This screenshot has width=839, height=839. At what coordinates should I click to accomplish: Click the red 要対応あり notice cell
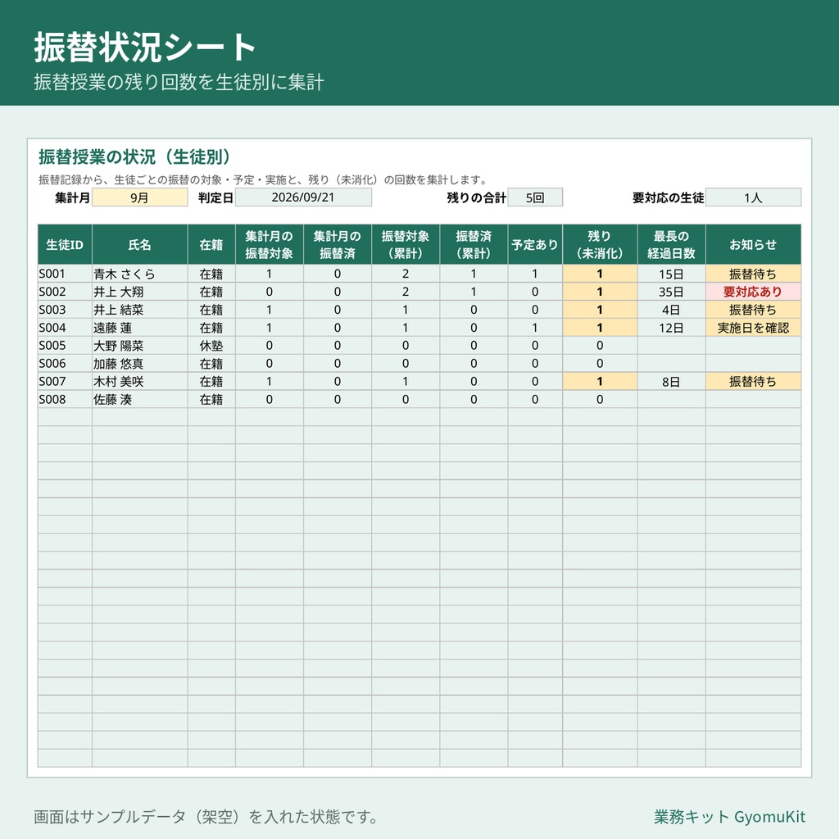tap(754, 292)
